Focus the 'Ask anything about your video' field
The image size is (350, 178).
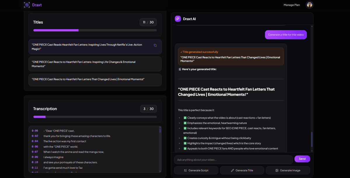tap(233, 160)
